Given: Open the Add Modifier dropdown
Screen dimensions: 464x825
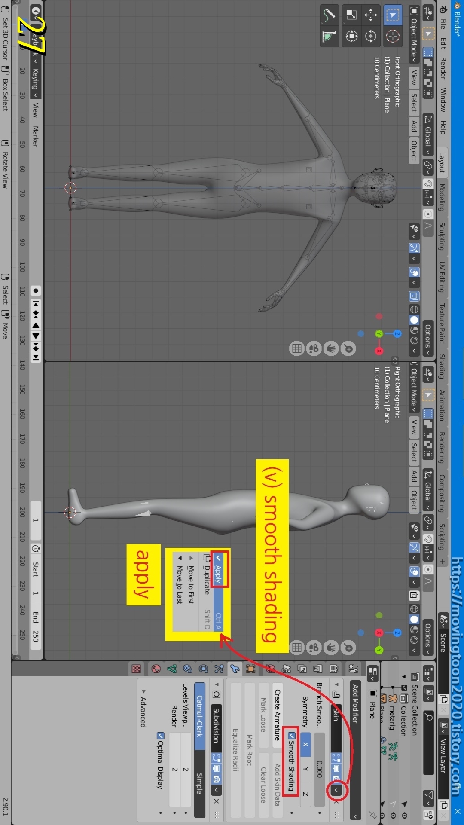Looking at the screenshot, I should 355,750.
